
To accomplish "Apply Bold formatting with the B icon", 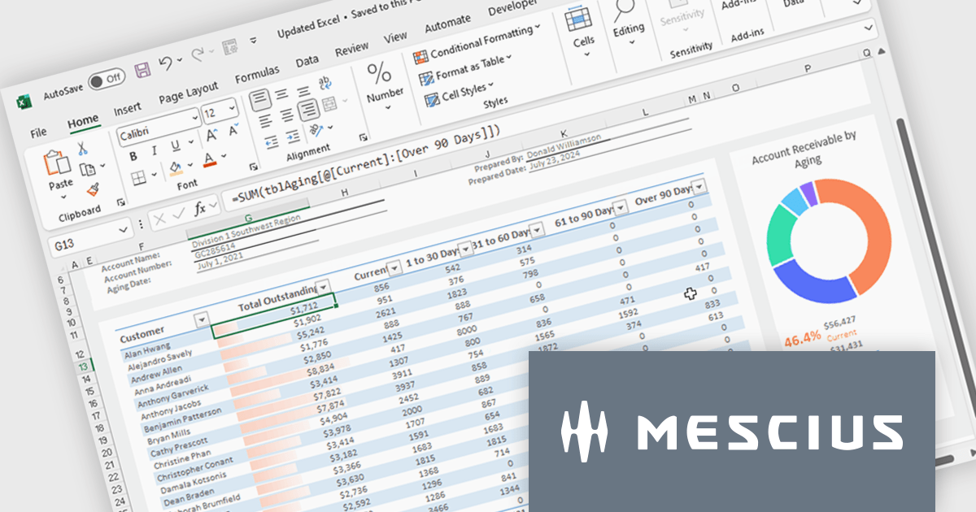I will [133, 155].
